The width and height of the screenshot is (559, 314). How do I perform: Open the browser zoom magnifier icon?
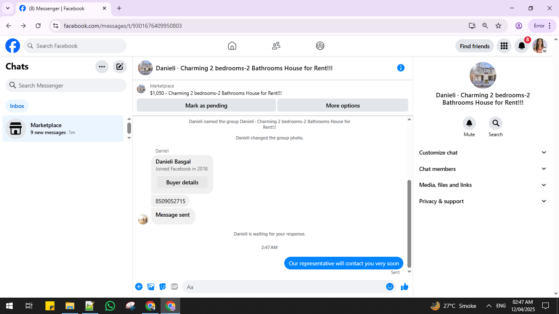(485, 26)
